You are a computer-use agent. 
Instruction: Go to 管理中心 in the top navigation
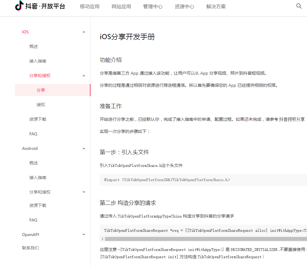[x=153, y=6]
